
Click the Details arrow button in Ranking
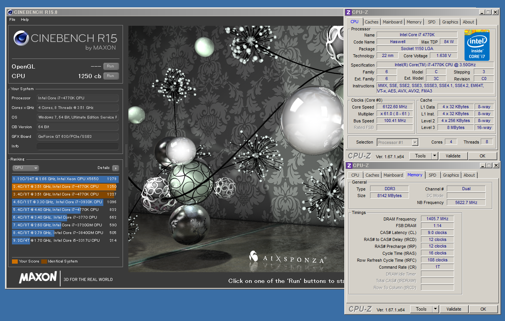[x=115, y=168]
